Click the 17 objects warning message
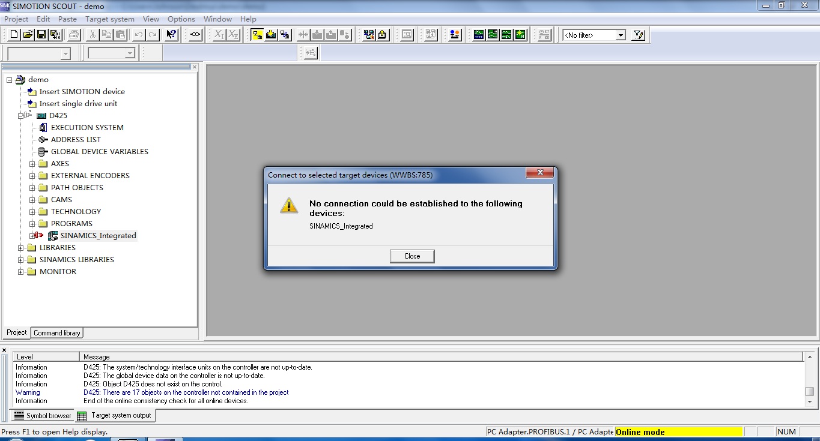This screenshot has width=820, height=441. click(x=186, y=392)
